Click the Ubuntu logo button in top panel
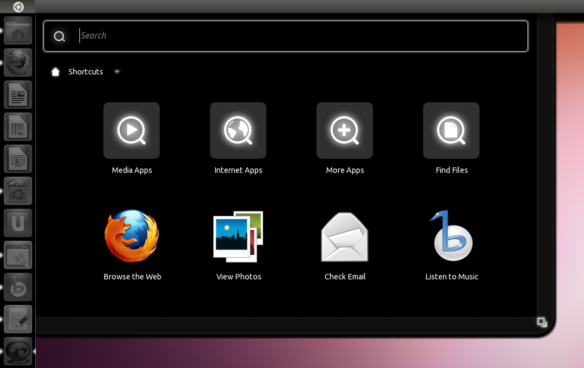Screen dimensions: 584x368 [x=18, y=7]
